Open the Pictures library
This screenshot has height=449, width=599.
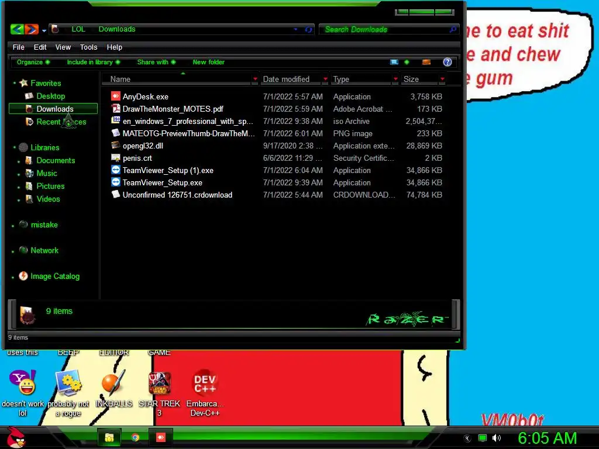(x=50, y=186)
